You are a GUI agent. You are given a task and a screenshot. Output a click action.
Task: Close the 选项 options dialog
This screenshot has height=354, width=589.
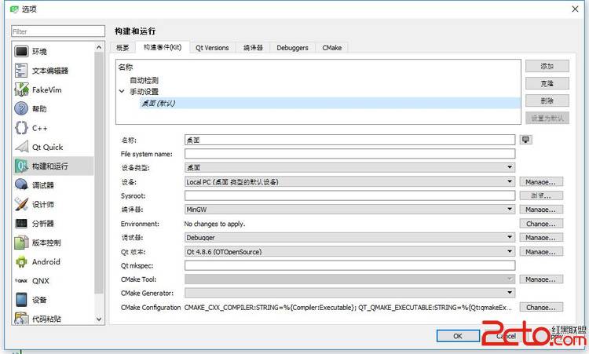(x=575, y=9)
